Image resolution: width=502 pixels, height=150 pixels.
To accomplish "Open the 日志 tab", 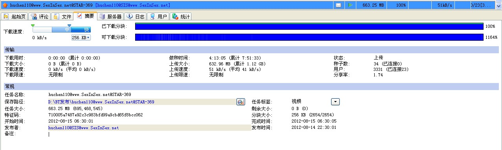I will [x=136, y=16].
